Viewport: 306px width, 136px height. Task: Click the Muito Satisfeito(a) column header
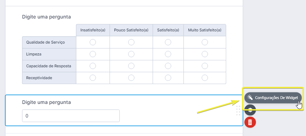point(205,30)
